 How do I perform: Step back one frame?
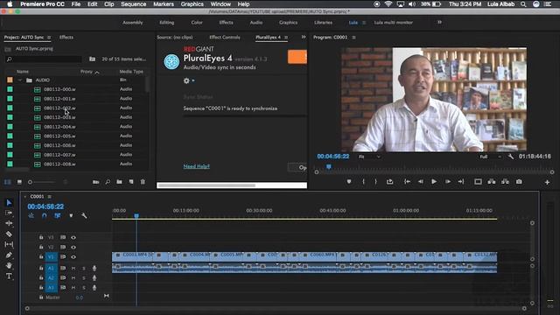tap(421, 182)
